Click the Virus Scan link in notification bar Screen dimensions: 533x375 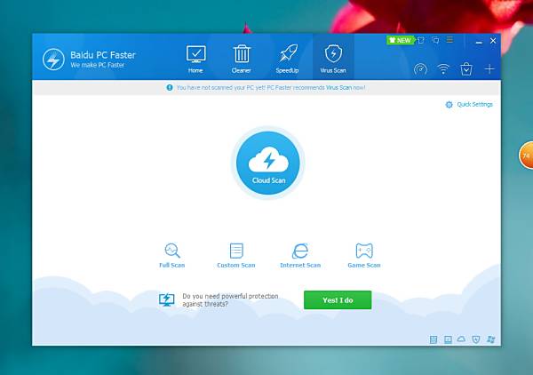coord(338,88)
